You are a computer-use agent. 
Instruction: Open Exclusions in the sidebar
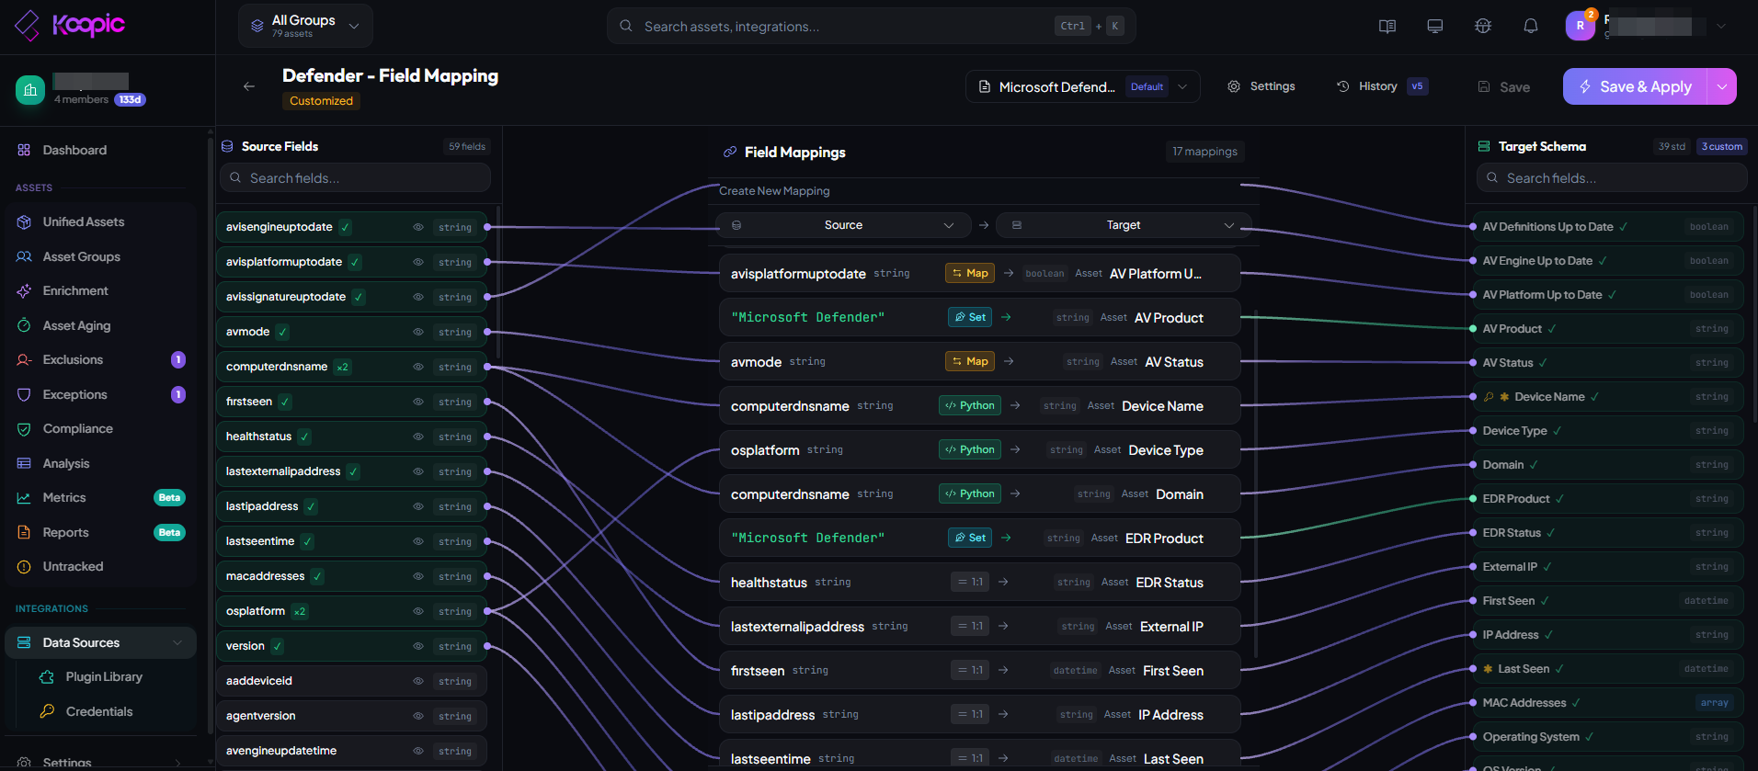pyautogui.click(x=101, y=359)
